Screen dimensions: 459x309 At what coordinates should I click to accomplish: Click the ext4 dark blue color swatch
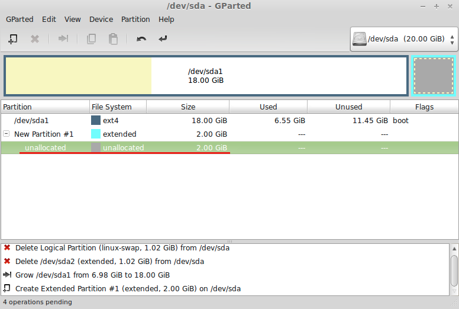[96, 120]
